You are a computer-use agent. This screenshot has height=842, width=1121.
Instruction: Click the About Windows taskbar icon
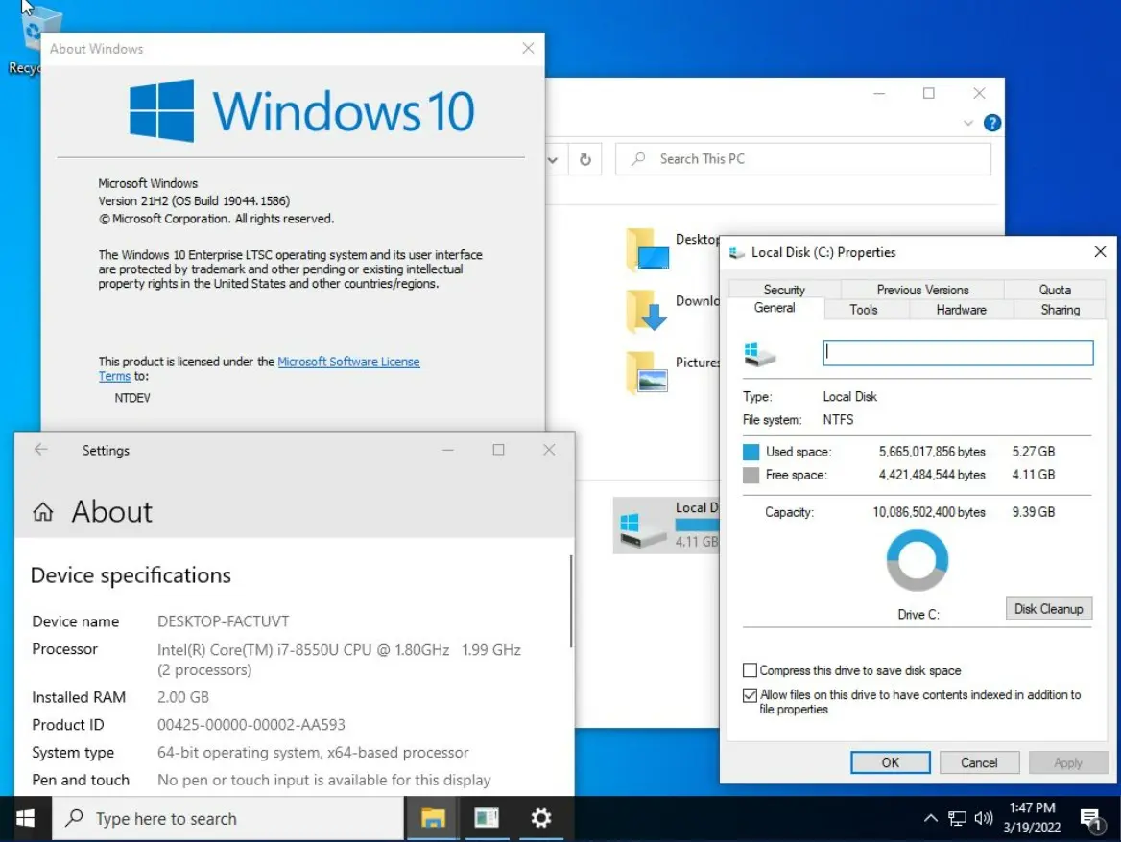pos(487,818)
